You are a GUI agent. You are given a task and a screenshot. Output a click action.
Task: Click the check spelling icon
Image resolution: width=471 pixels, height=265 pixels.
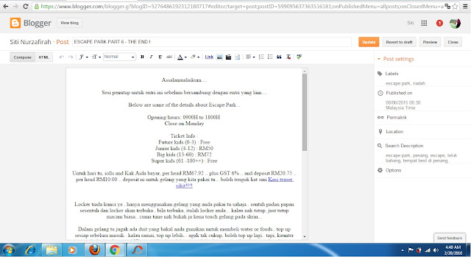[x=300, y=57]
